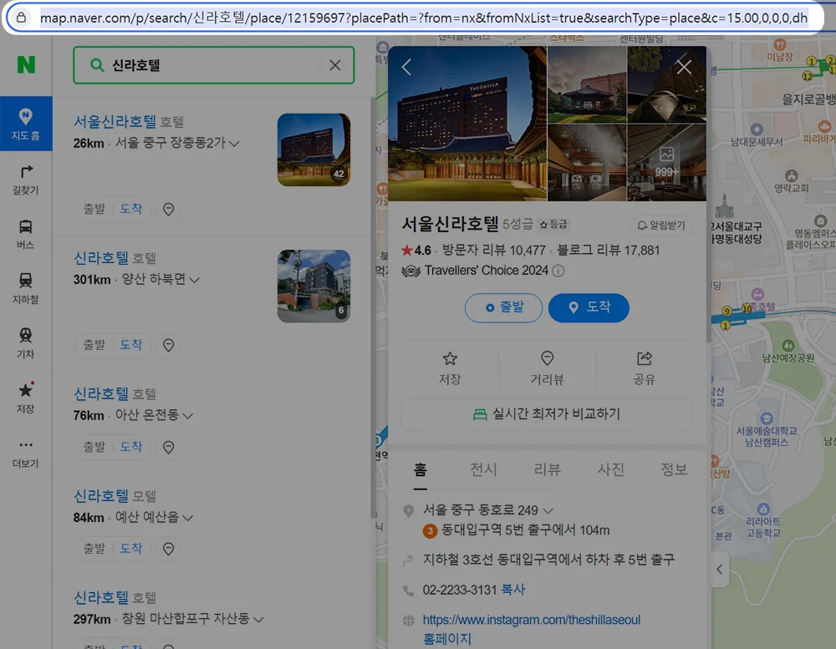Click the Travellers' Choice info icon
The image size is (836, 649).
pos(558,271)
